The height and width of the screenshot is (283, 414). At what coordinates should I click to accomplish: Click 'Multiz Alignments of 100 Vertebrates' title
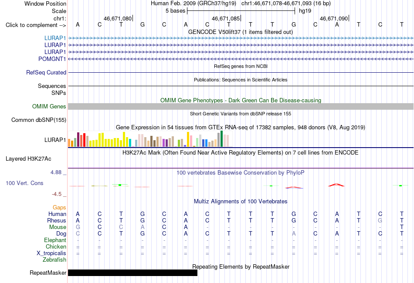(241, 201)
